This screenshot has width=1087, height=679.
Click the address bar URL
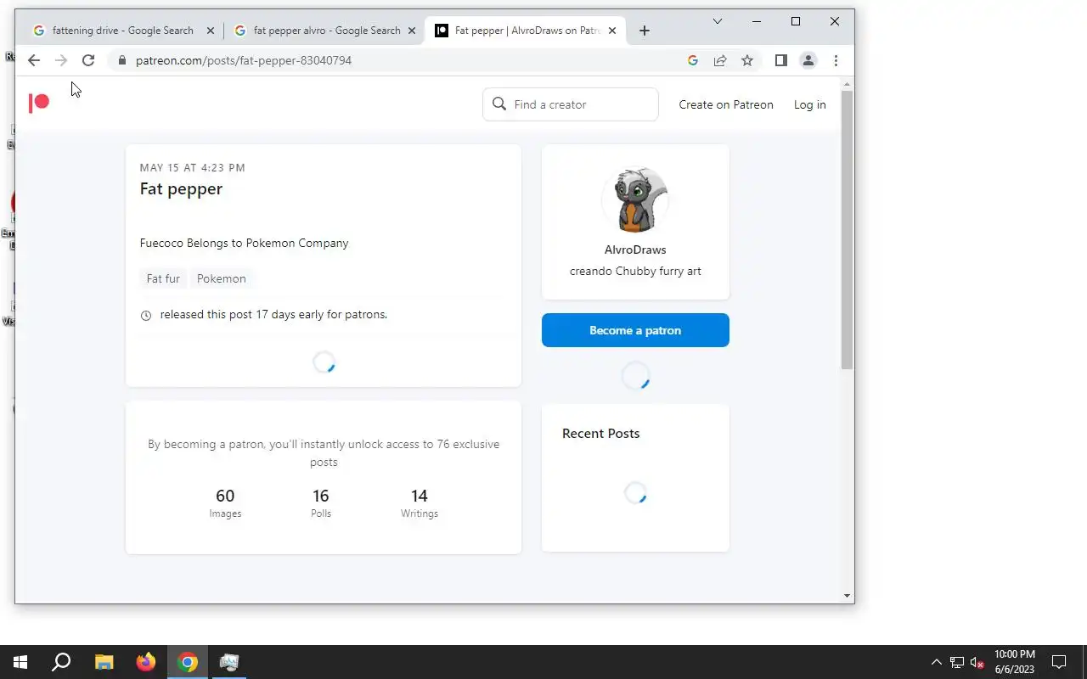pyautogui.click(x=244, y=60)
